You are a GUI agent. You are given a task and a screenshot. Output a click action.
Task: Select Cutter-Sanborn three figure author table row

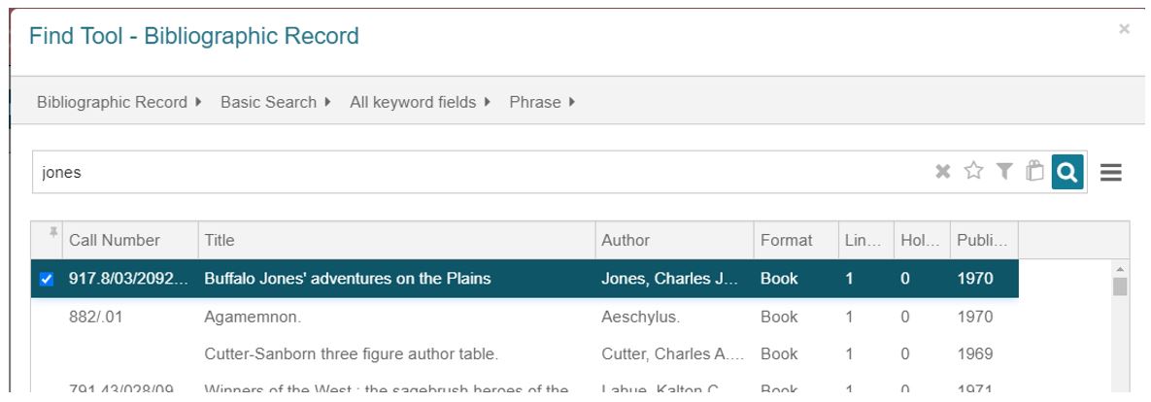click(525, 354)
